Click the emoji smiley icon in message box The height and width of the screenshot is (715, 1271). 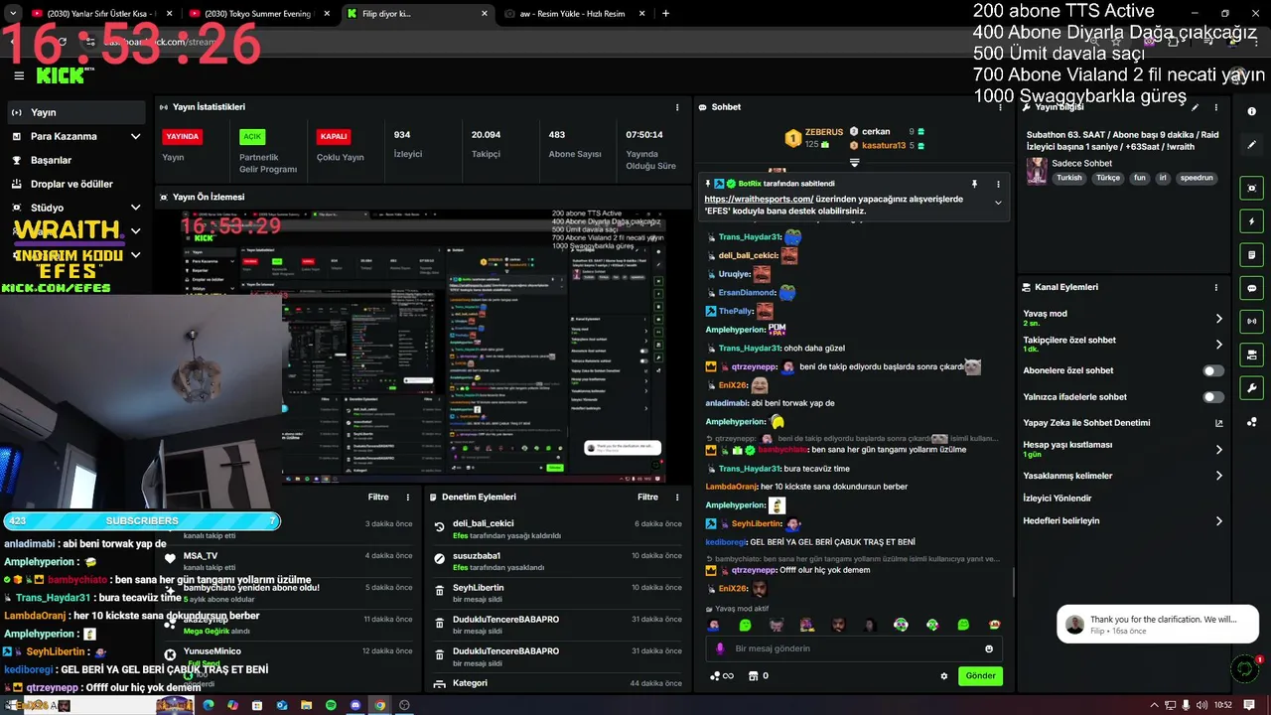(x=989, y=648)
